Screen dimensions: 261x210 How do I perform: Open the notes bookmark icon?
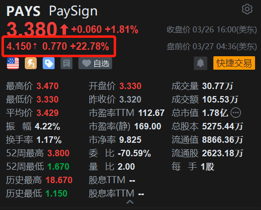tap(66, 63)
